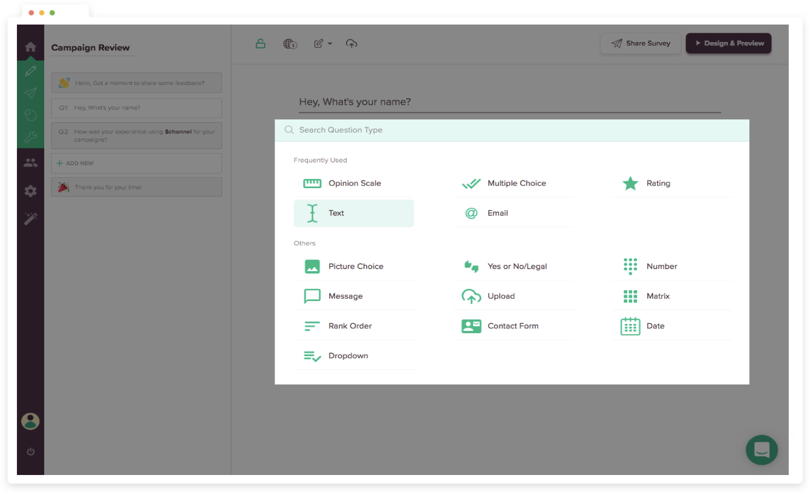Select the magic wand tool in sidebar
Image resolution: width=810 pixels, height=493 pixels.
click(31, 218)
